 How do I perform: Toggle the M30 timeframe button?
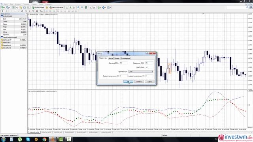click(x=58, y=11)
